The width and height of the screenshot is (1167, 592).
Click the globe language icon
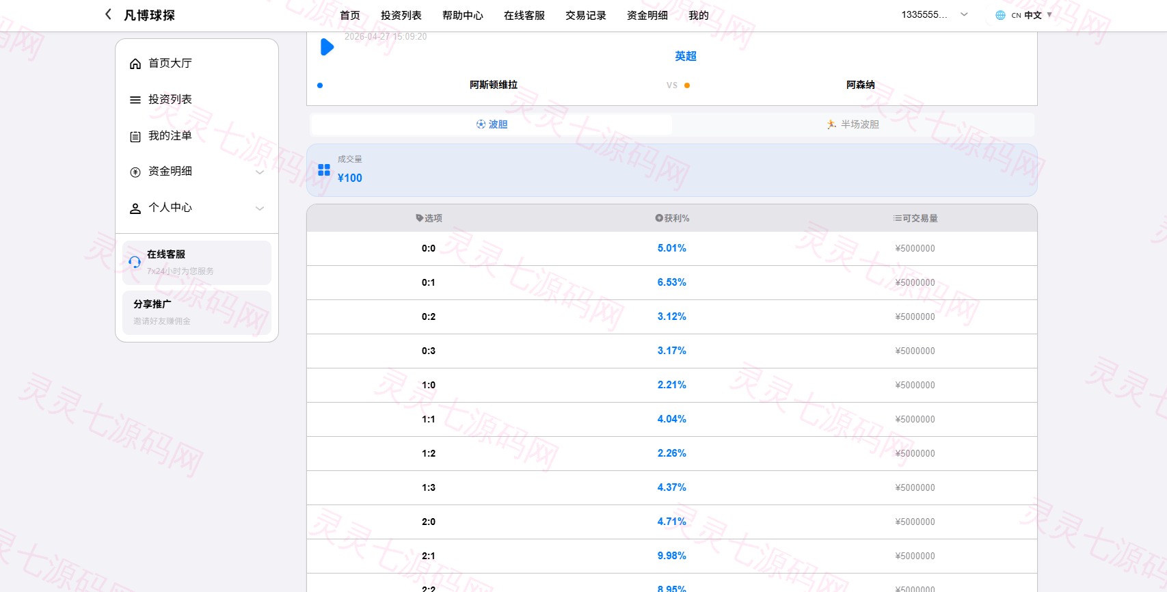pos(1000,15)
